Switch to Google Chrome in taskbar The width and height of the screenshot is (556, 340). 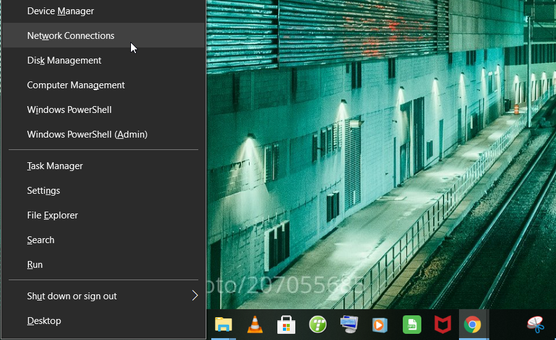pos(473,325)
